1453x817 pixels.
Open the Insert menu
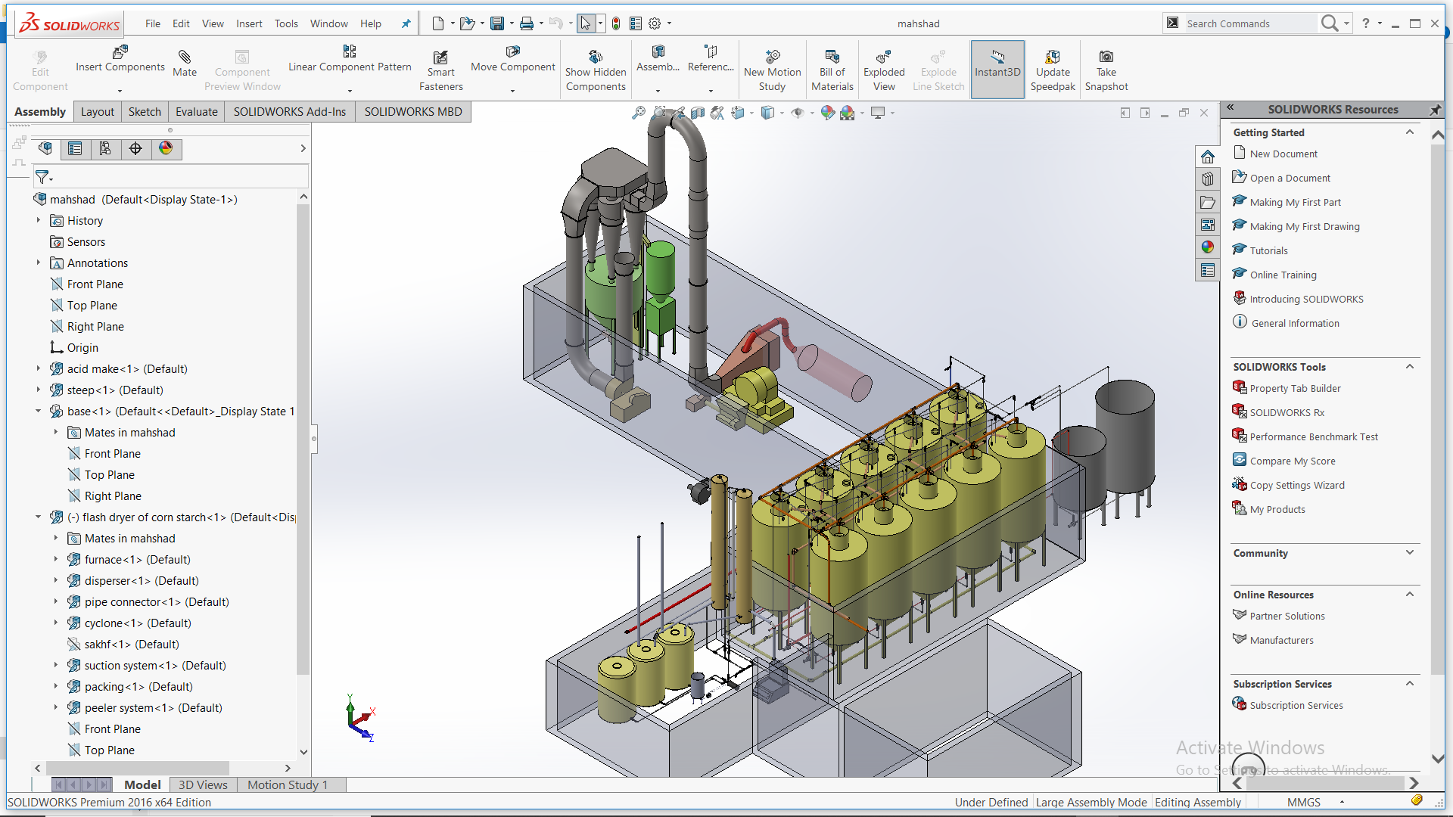(x=249, y=23)
